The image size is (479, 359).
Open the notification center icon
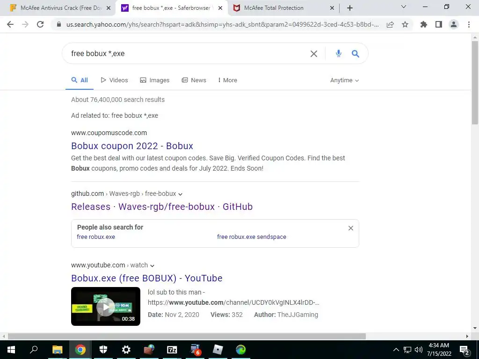click(464, 350)
